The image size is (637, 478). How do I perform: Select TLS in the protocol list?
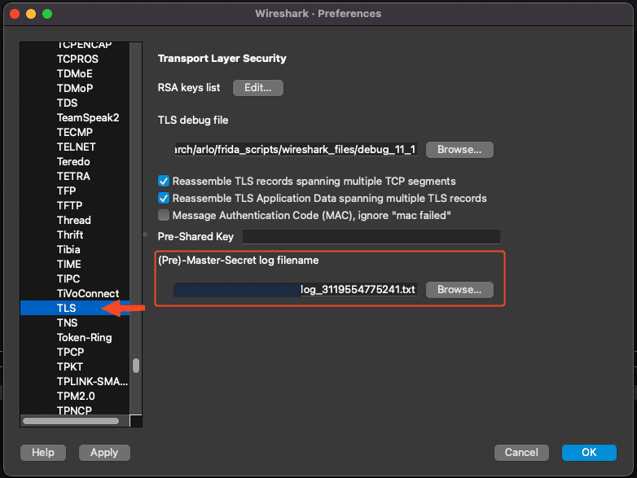click(x=67, y=308)
